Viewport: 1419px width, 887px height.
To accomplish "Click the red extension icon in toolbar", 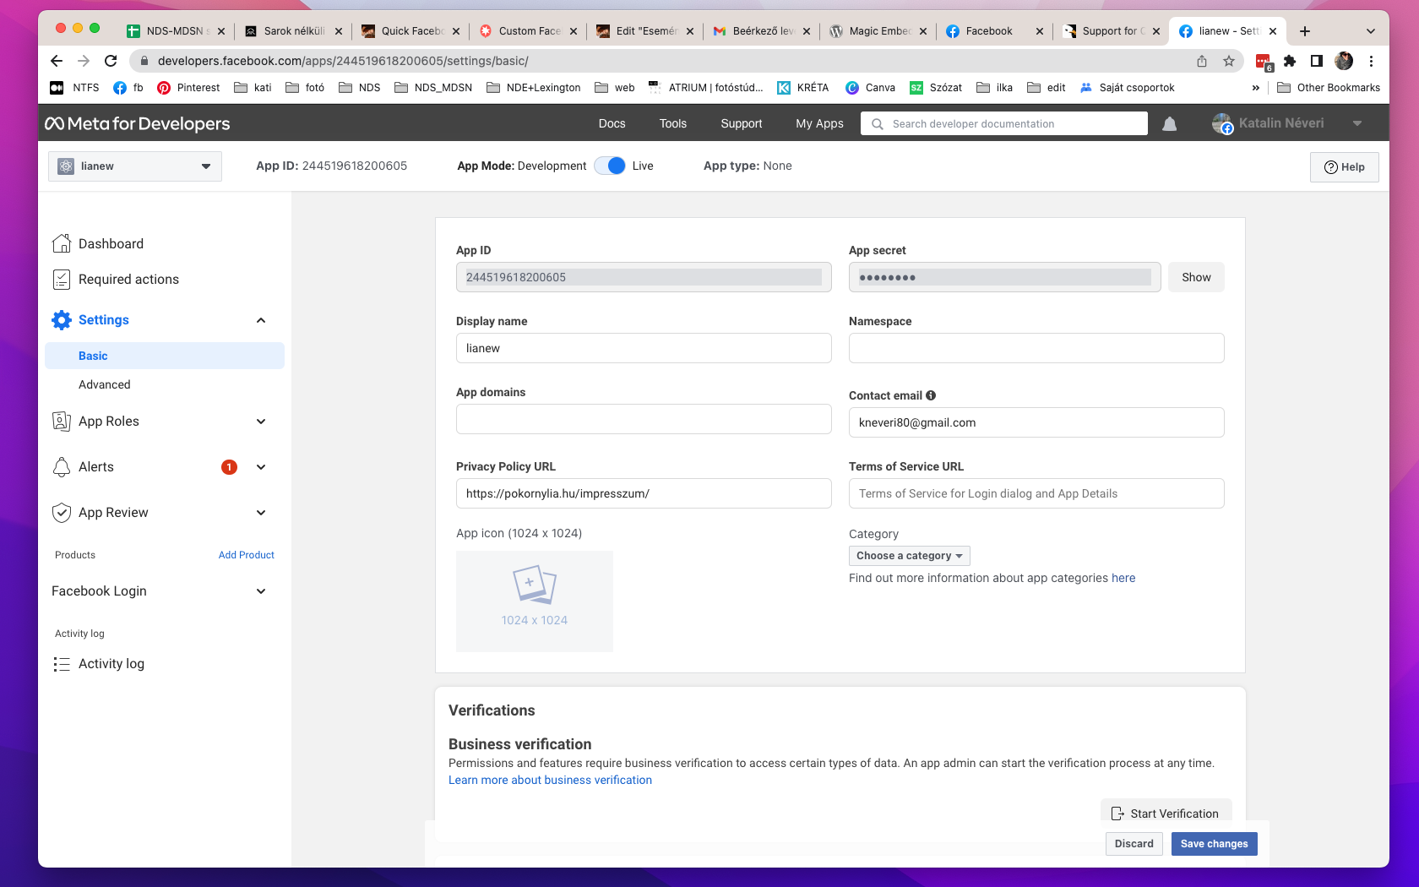I will [1264, 62].
